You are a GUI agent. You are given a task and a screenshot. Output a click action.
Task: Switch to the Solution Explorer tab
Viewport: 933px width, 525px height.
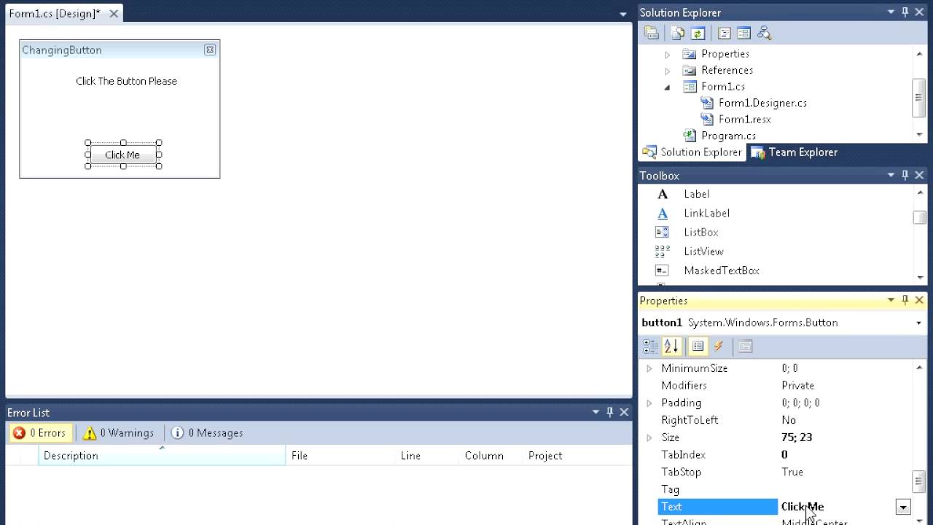coord(692,152)
